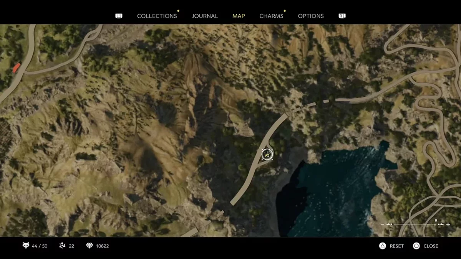The height and width of the screenshot is (259, 461).
Task: Open the Options tab
Action: [x=310, y=16]
